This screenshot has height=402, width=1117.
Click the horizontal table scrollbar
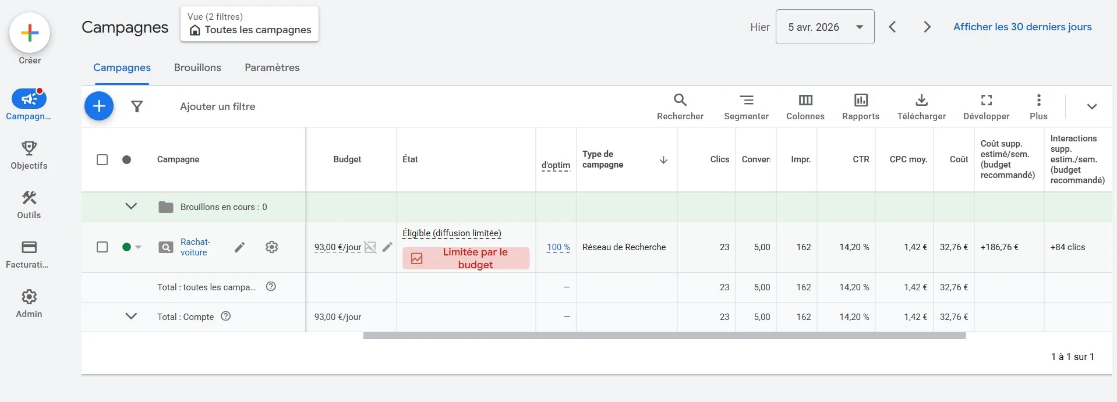pyautogui.click(x=664, y=336)
